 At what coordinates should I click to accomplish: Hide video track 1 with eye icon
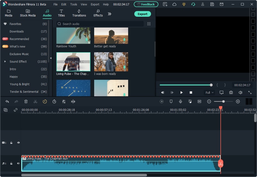coord(18,143)
